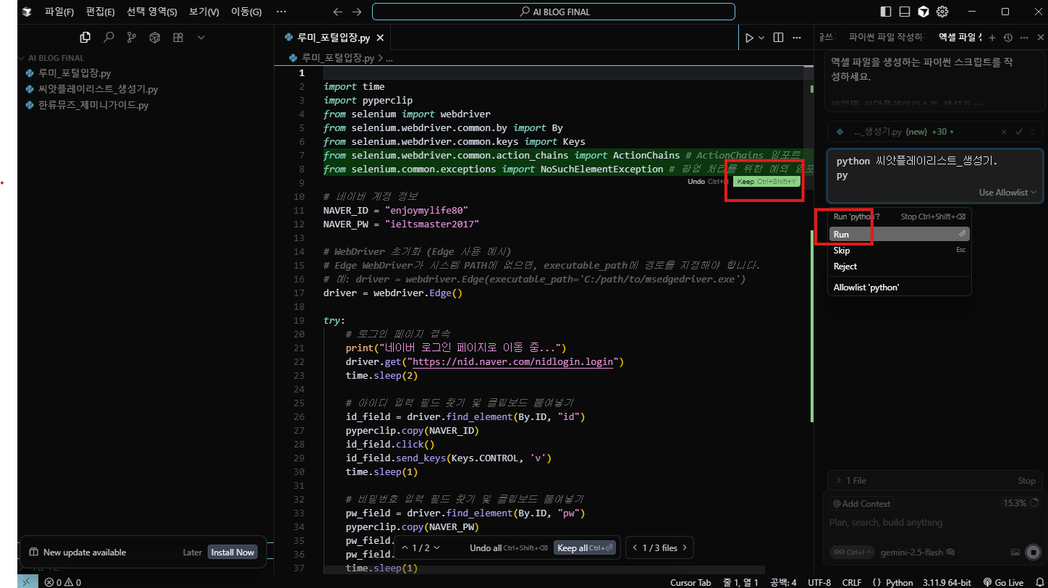Screen dimensions: 1048x588
Task: Click Install Now for the update
Action: click(x=232, y=553)
